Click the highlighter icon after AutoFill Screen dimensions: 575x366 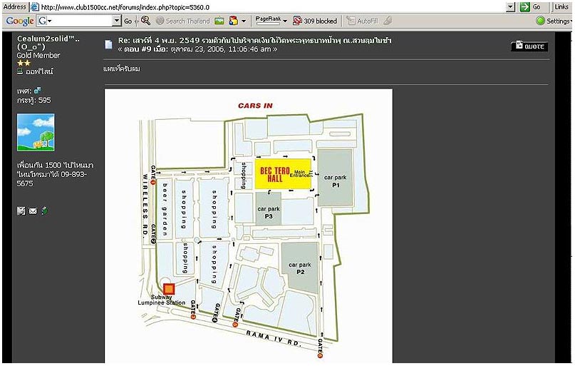387,21
